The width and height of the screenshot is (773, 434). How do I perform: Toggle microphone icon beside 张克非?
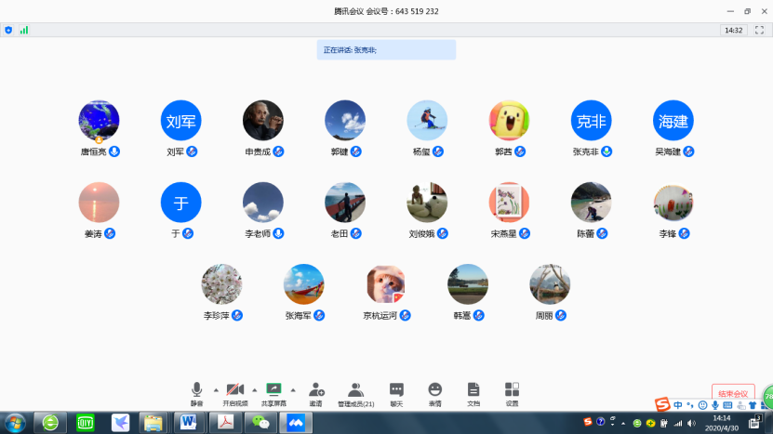[x=606, y=151]
